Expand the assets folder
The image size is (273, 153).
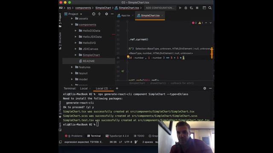click(x=72, y=18)
